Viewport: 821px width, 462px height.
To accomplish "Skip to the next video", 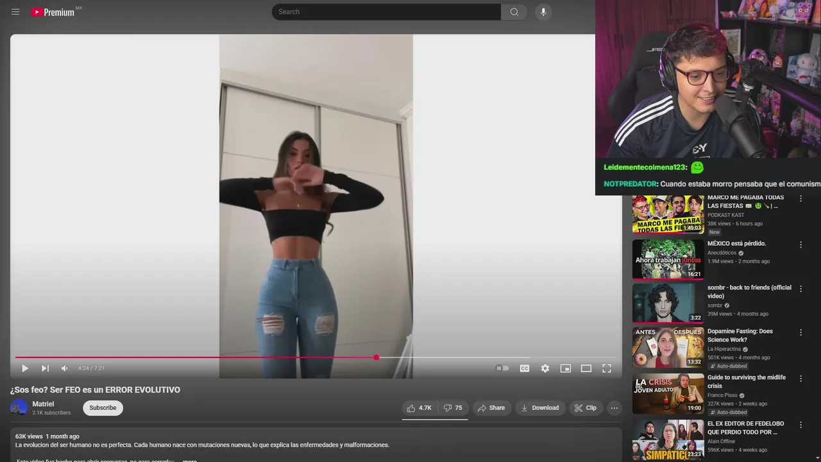I will [45, 368].
